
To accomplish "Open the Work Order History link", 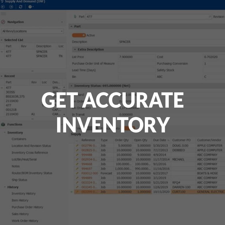I will (25, 221).
